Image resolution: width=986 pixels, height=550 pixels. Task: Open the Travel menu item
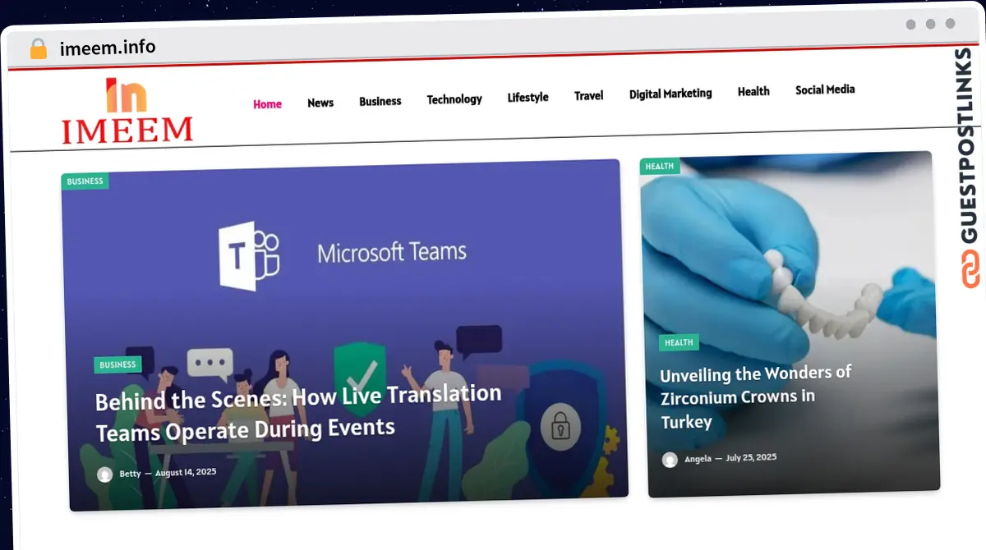pyautogui.click(x=588, y=95)
